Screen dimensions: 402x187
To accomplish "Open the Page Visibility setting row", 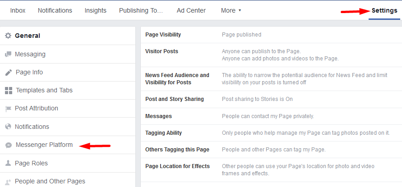I will tap(271, 35).
